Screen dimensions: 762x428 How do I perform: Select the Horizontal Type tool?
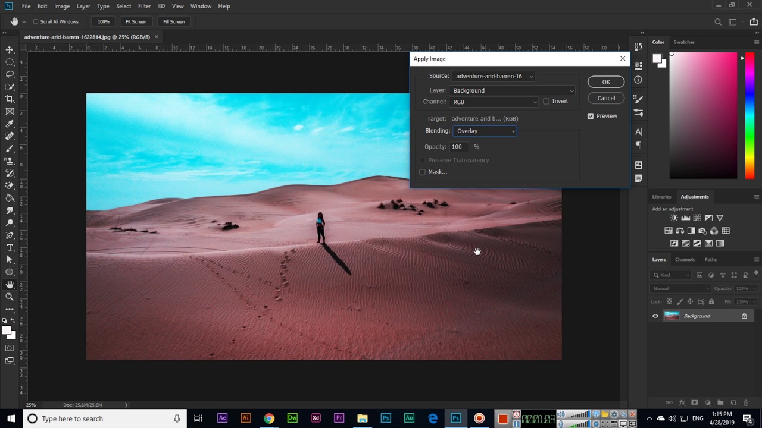(10, 247)
